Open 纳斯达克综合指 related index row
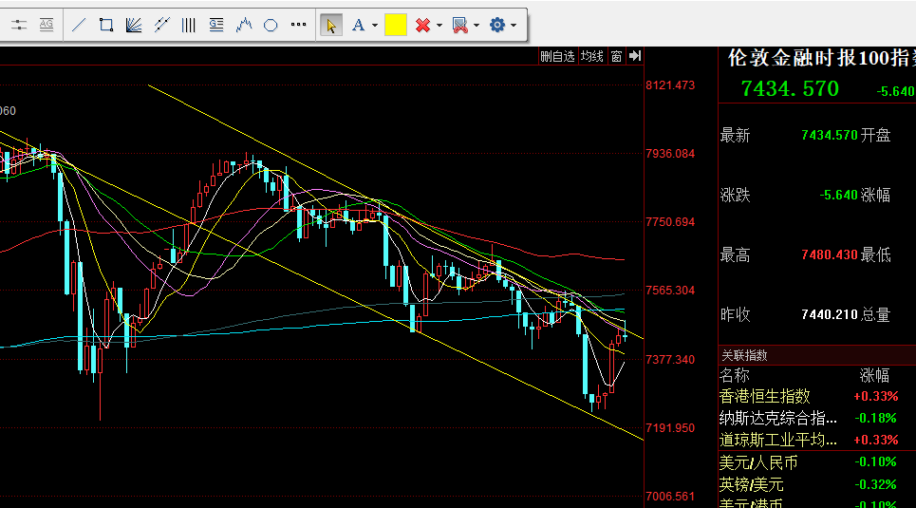 tap(777, 418)
